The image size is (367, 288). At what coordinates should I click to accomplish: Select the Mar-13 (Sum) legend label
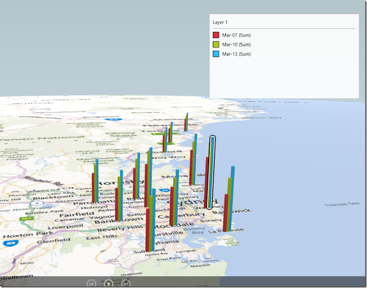(x=236, y=54)
